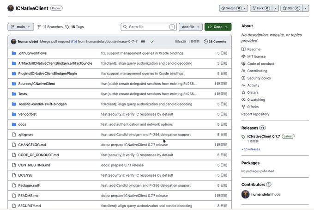This screenshot has height=210, width=314.
Task: Open commit hash 18fca20
Action: [x=180, y=42]
